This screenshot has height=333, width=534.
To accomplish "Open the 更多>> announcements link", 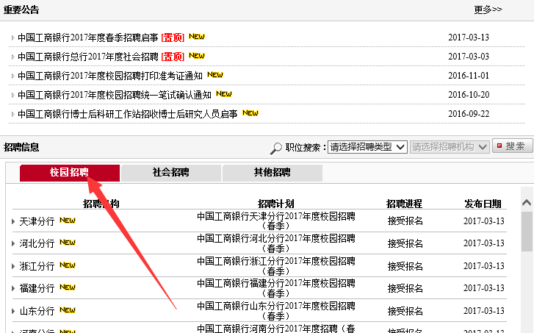I will 488,10.
